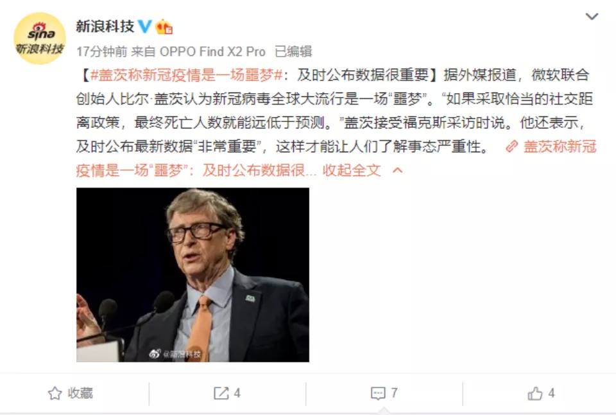616x415 pixels.
Task: Click the comment count 7
Action: click(x=394, y=393)
